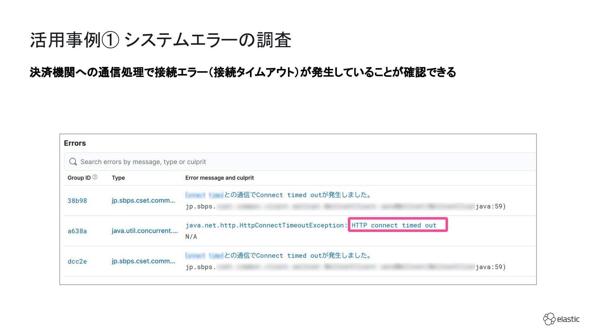This screenshot has width=589, height=331.
Task: Click the elastic logo icon
Action: pyautogui.click(x=549, y=319)
